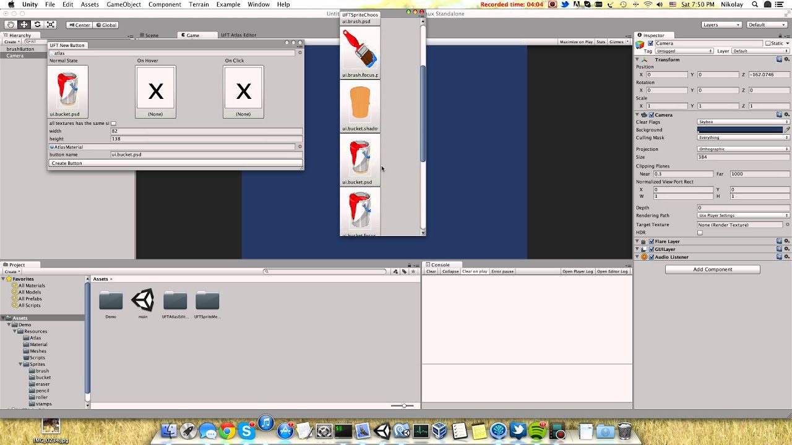Open the UFT Atlas Editor tab
Image resolution: width=792 pixels, height=445 pixels.
[x=239, y=35]
